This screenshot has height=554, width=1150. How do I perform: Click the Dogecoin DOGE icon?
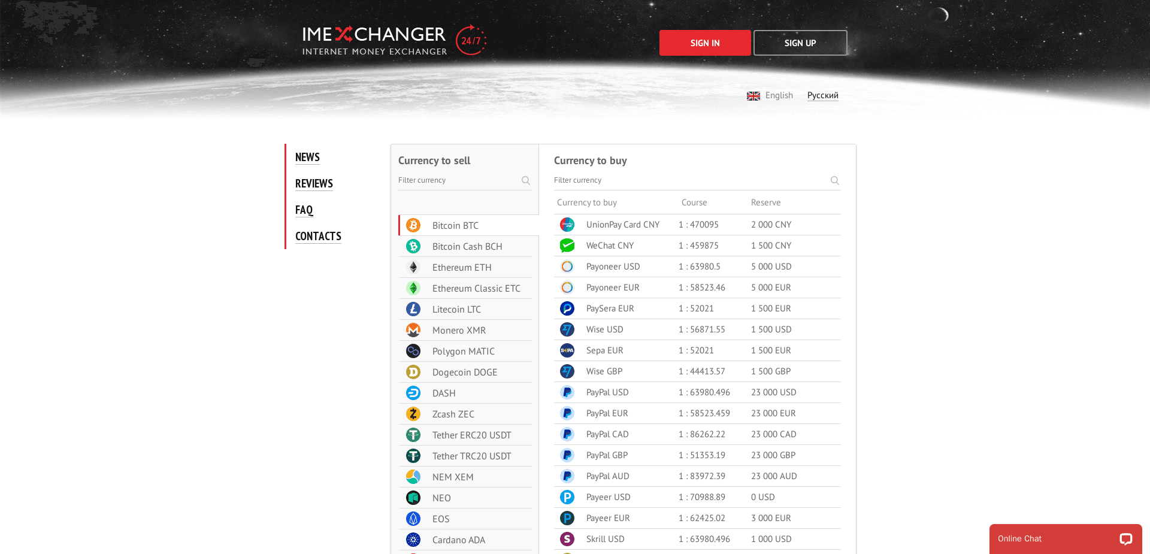pyautogui.click(x=413, y=372)
